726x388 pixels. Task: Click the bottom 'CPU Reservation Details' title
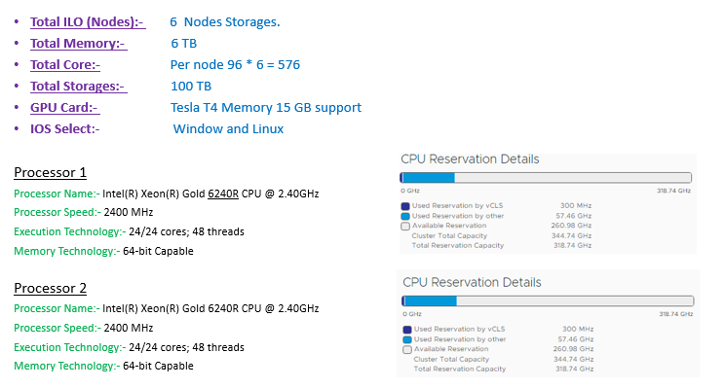point(472,282)
